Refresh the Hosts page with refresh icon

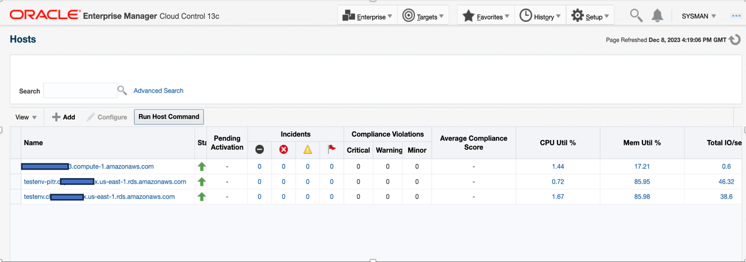(735, 40)
